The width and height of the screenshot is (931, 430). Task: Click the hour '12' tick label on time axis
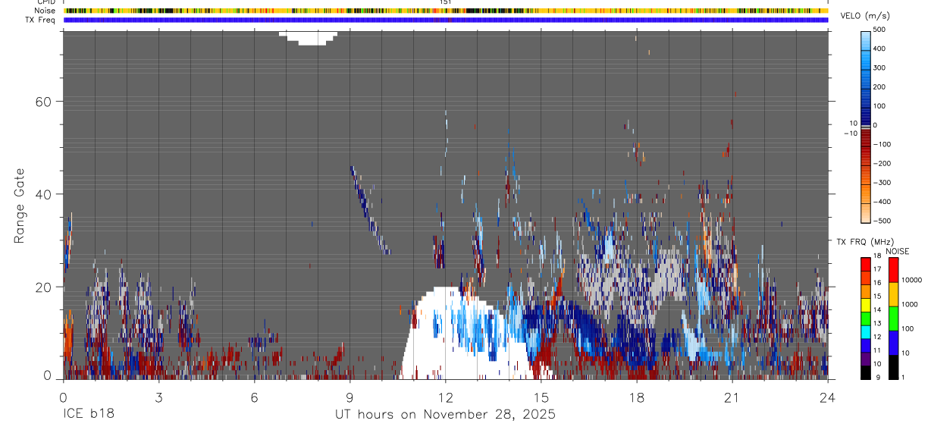point(445,397)
